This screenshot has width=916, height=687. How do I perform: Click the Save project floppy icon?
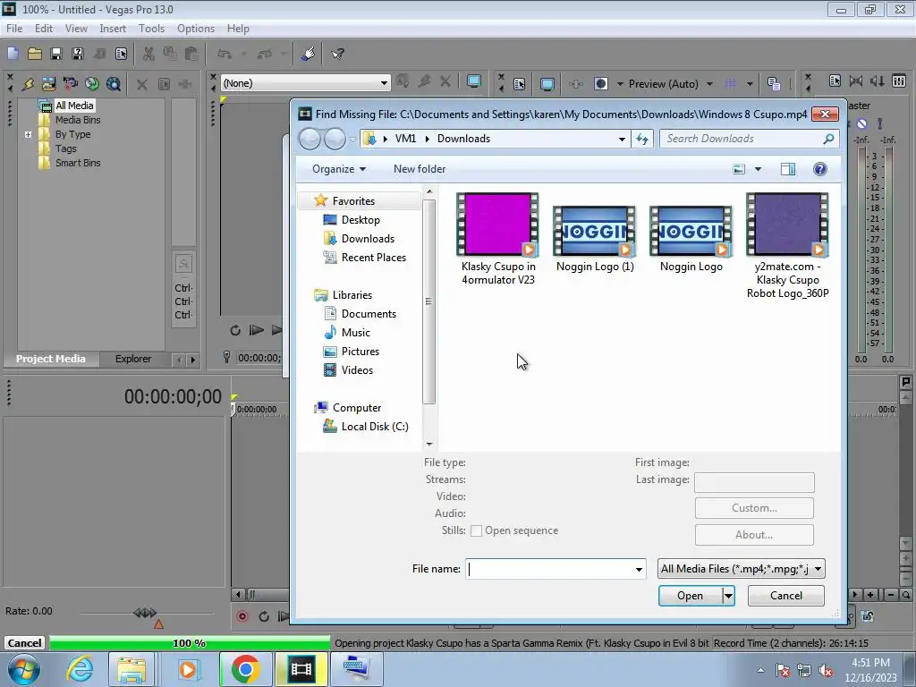click(56, 54)
